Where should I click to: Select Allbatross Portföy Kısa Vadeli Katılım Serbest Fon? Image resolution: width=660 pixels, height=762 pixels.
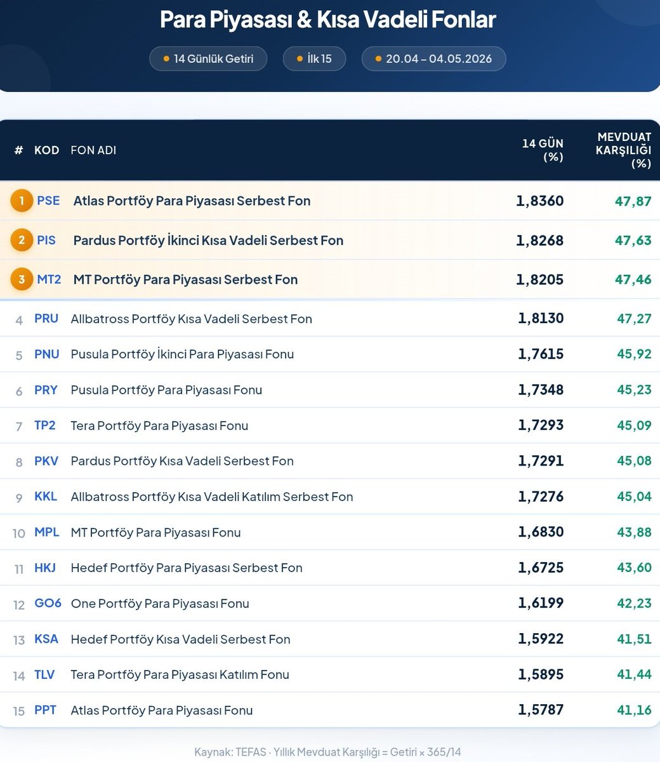click(212, 497)
